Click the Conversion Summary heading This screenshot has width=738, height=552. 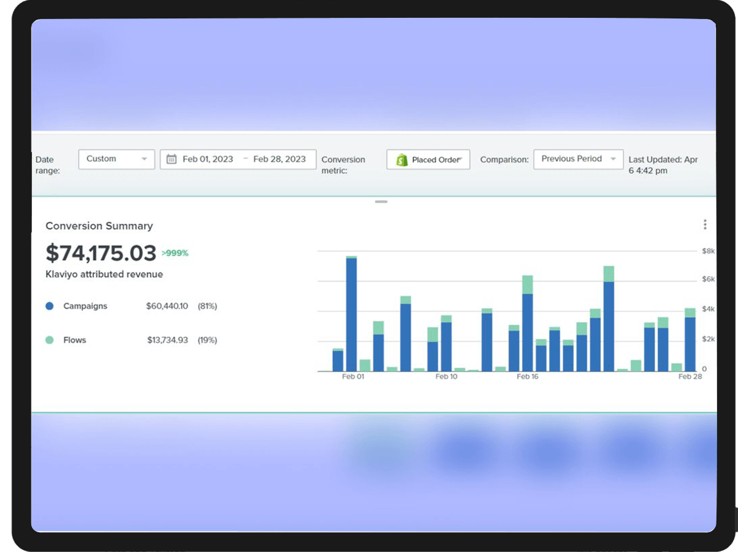pos(99,226)
